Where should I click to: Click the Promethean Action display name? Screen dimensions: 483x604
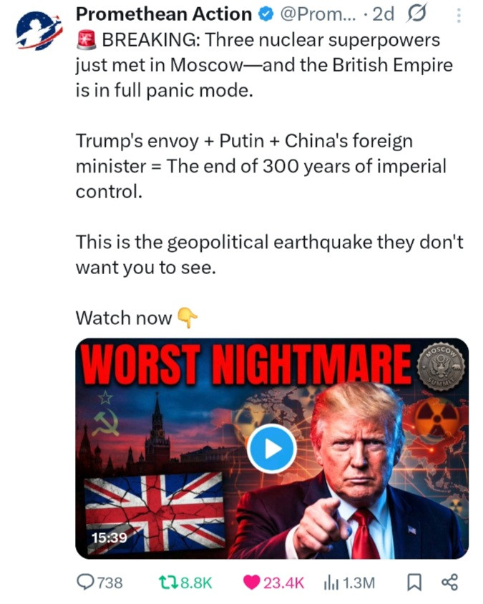pyautogui.click(x=164, y=14)
